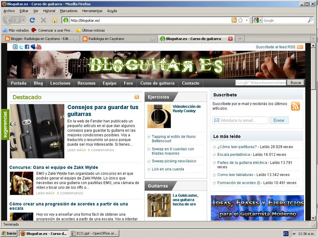Viewport: 318px width, 238px height.
Task: Bookmark page with the star icon
Action: tap(241, 20)
